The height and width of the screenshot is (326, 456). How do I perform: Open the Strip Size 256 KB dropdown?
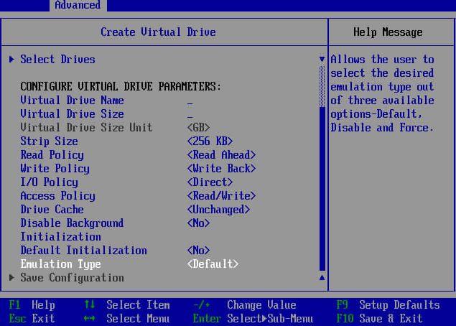(x=210, y=141)
